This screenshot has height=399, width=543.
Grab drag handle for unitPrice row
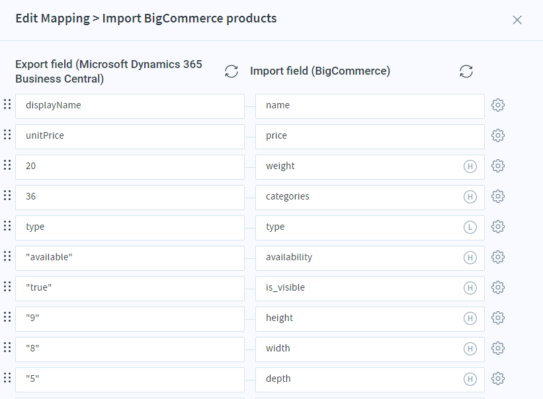pos(7,135)
